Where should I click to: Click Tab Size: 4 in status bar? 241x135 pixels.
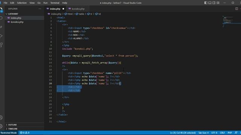point(203,133)
